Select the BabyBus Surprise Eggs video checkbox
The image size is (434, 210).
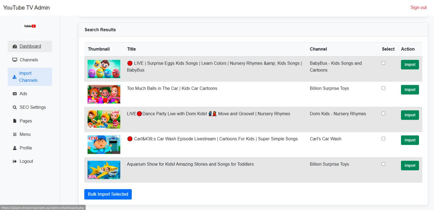[x=383, y=63]
